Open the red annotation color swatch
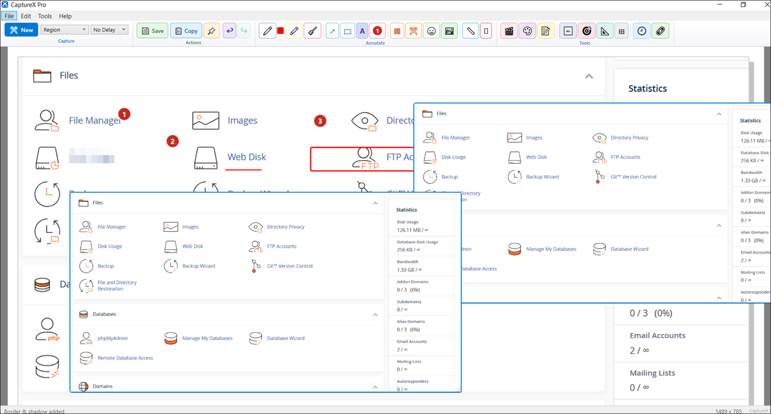Viewport: 771px width, 414px height. tap(281, 31)
